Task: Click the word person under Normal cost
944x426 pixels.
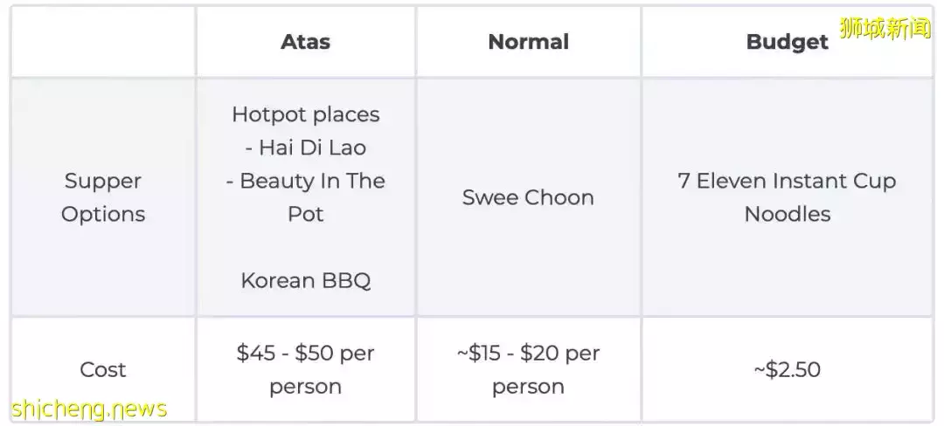Action: coord(528,386)
